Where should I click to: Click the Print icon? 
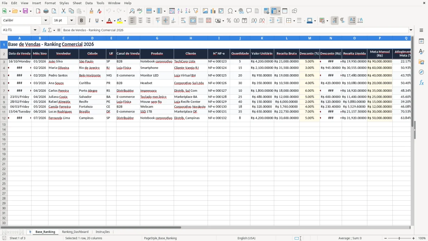pos(46,11)
